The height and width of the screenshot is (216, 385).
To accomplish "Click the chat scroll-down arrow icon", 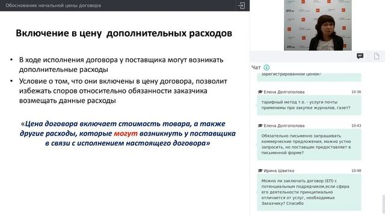I will (266, 67).
